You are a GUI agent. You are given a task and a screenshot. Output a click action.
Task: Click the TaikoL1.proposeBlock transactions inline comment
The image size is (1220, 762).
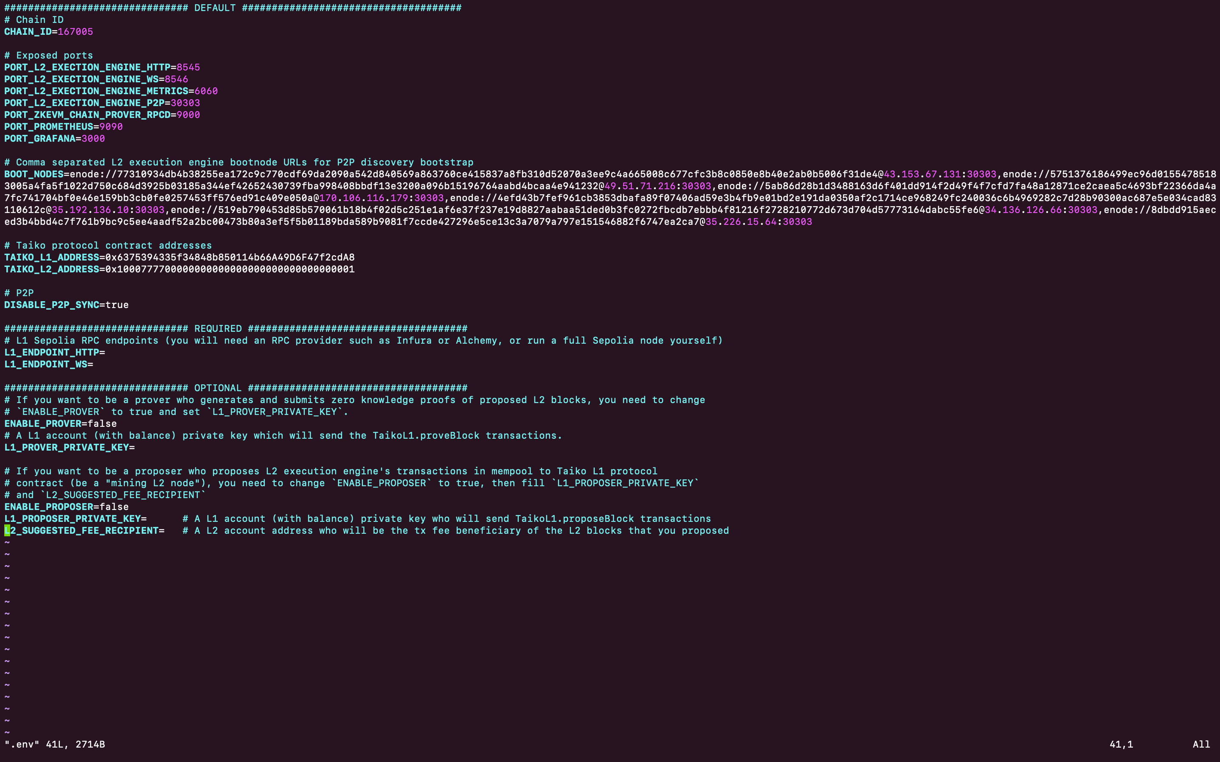click(x=447, y=518)
